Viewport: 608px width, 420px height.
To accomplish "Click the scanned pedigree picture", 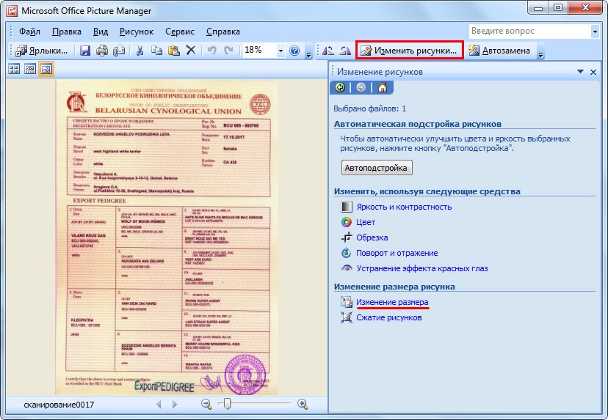I will [x=167, y=237].
